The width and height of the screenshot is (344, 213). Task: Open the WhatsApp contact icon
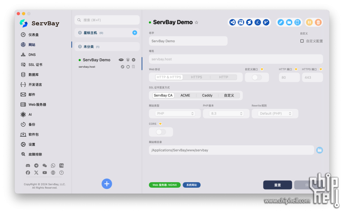[x=53, y=166]
